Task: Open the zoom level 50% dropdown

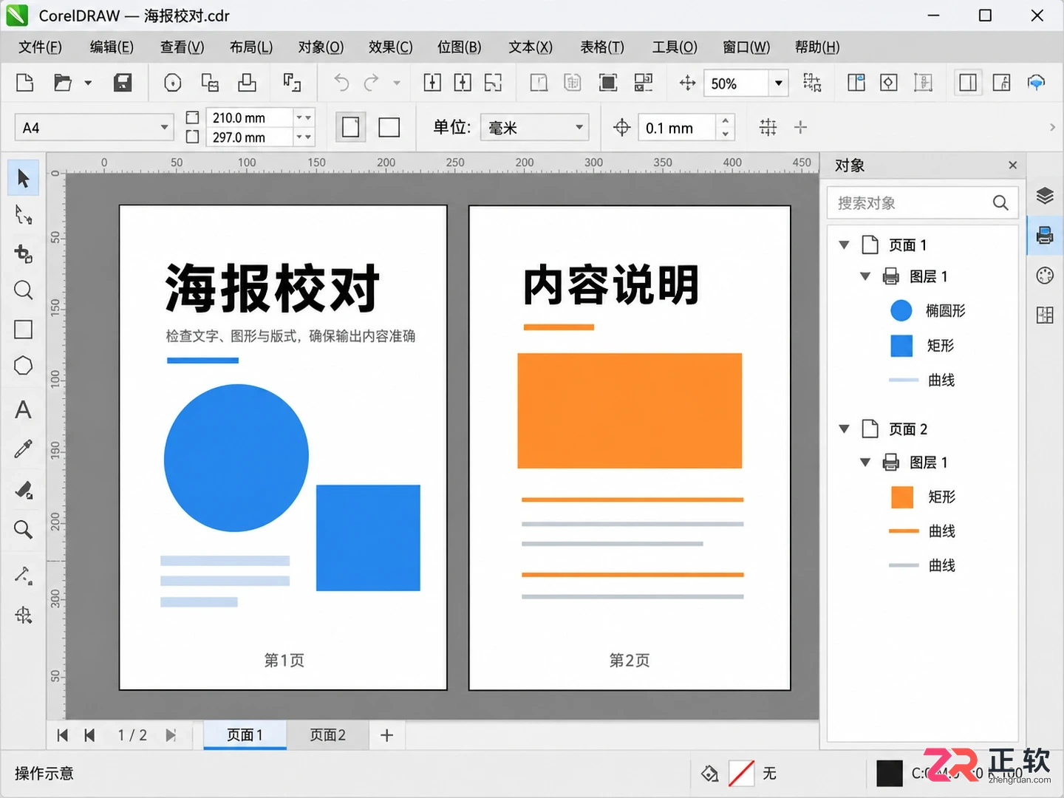Action: coord(779,83)
